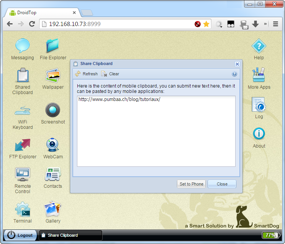
Task: Open the Remote Control app
Action: coord(22,175)
